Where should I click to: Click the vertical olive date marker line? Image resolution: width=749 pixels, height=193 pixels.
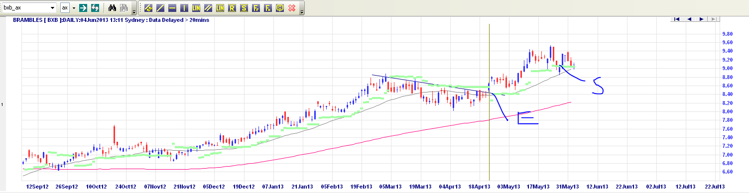(490, 102)
